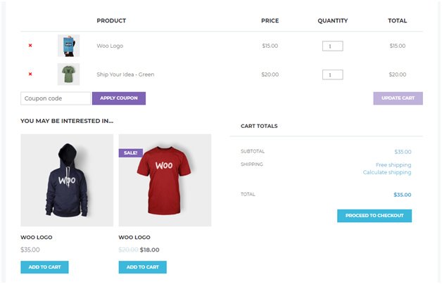Focus the Ship Your Idea quantity field
The width and height of the screenshot is (442, 284).
click(x=333, y=75)
